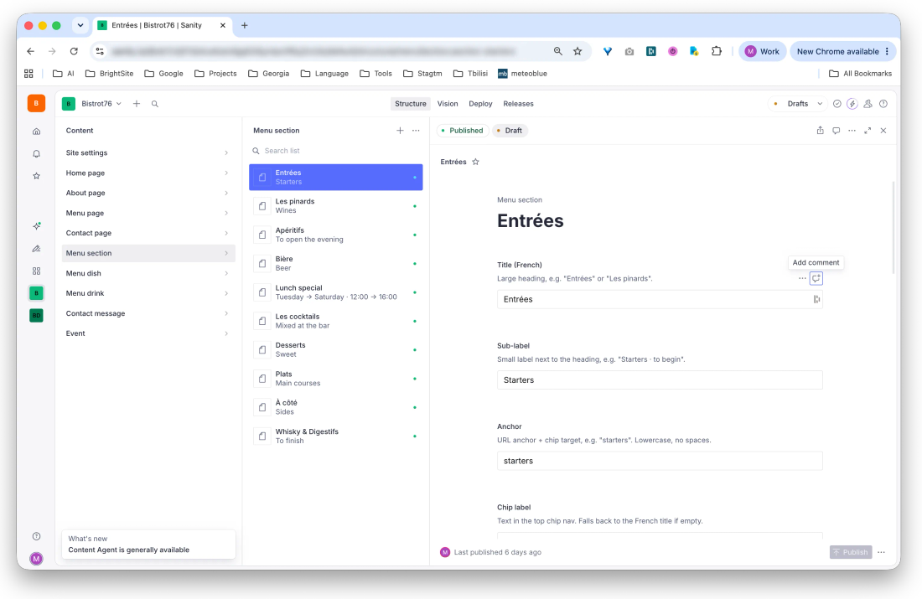Expand Site settings chevron
This screenshot has height=599, width=922.
click(226, 152)
